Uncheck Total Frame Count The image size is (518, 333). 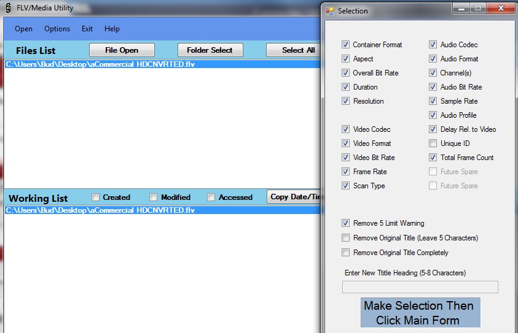pyautogui.click(x=433, y=157)
